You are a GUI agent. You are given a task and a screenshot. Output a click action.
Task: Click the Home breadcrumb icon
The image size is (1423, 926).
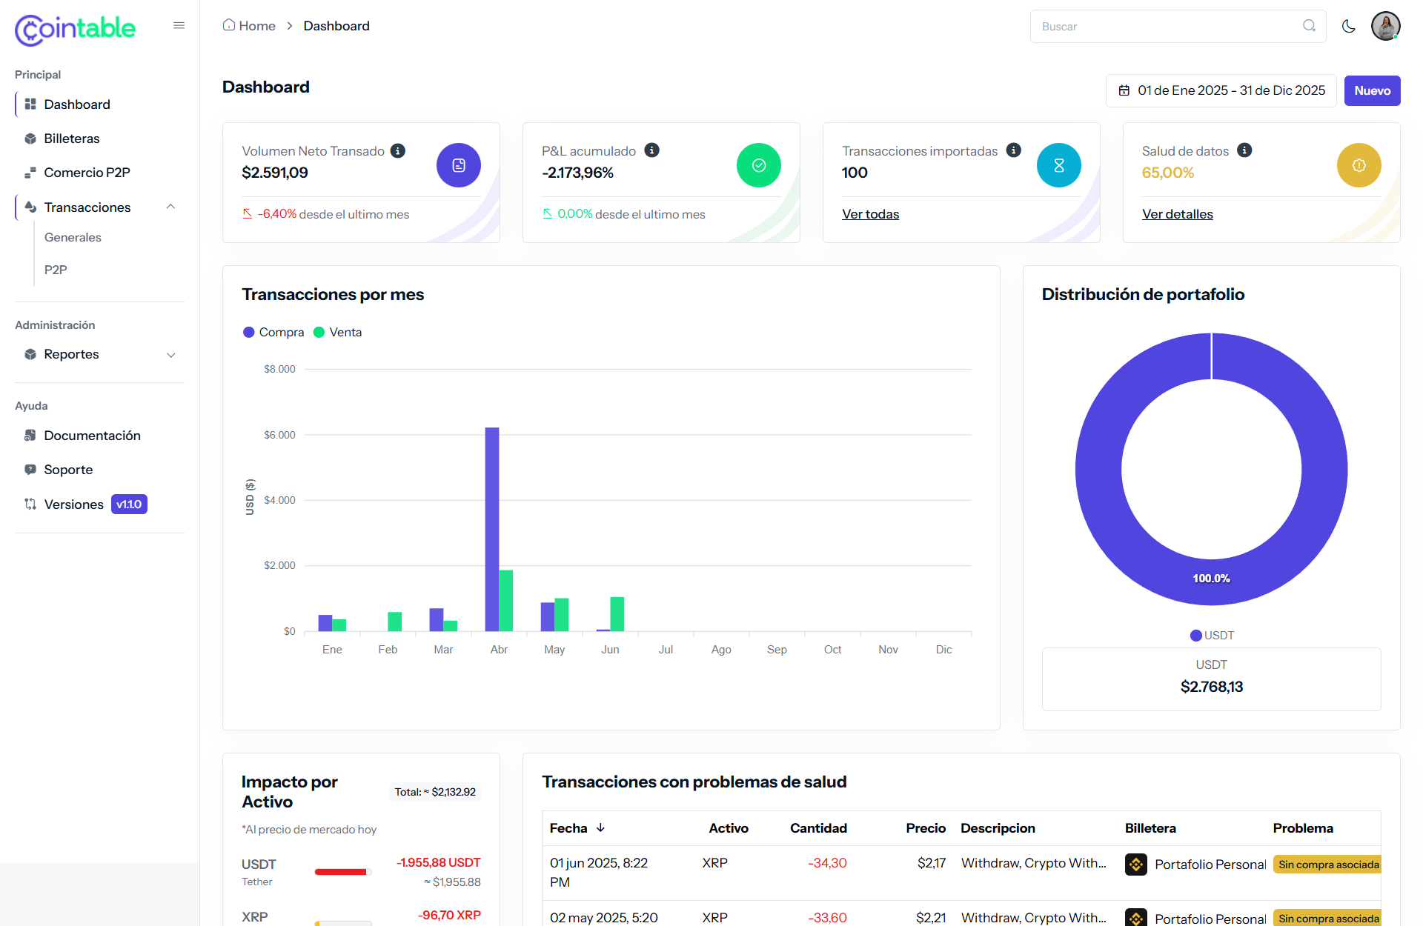[229, 25]
